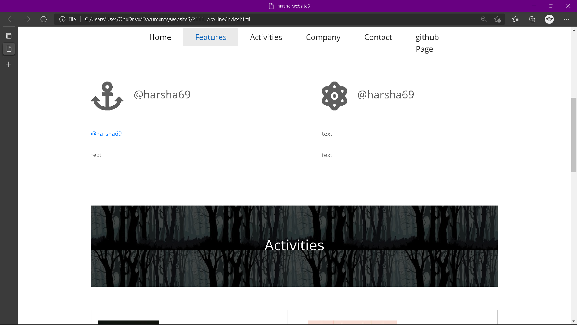Open the Settings and more menu
Viewport: 577px width, 325px height.
[x=567, y=19]
